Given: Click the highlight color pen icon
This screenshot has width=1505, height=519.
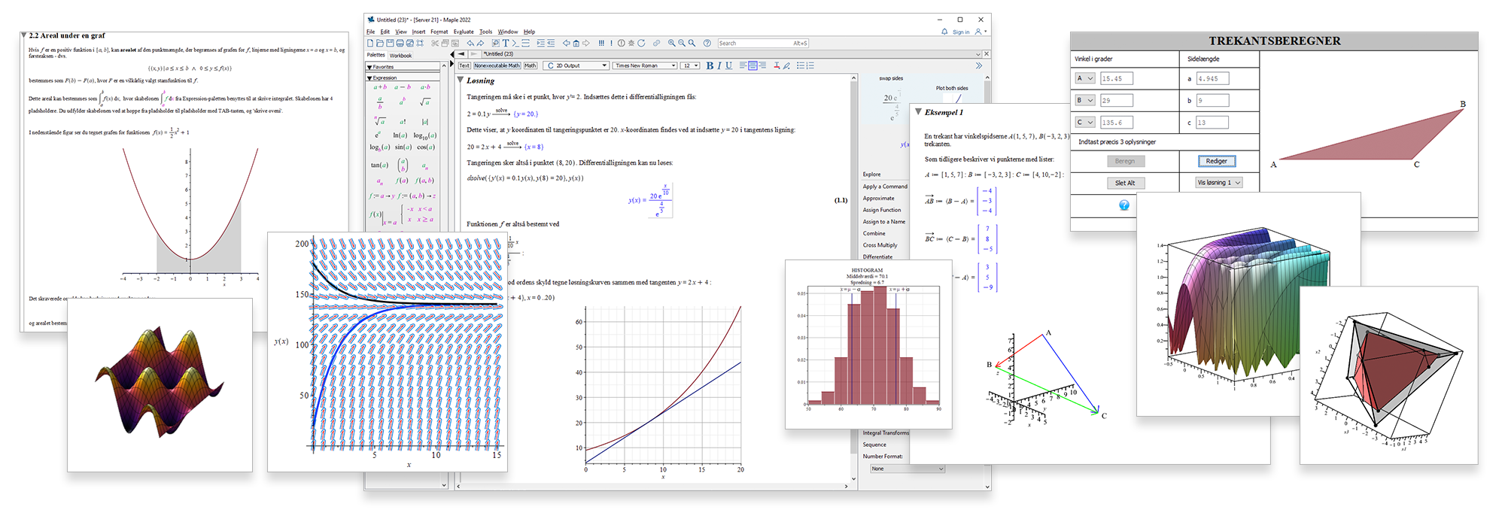Looking at the screenshot, I should 786,65.
